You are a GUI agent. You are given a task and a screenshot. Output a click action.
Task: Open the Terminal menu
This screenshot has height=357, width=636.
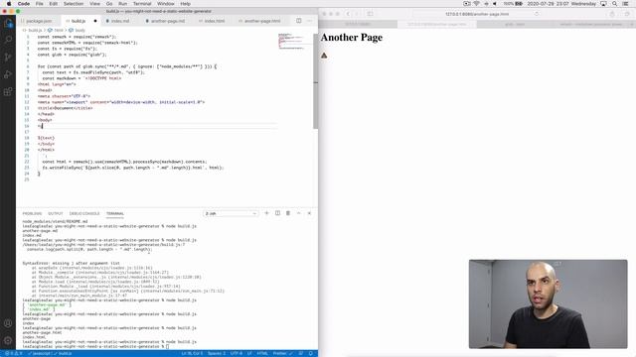point(142,4)
